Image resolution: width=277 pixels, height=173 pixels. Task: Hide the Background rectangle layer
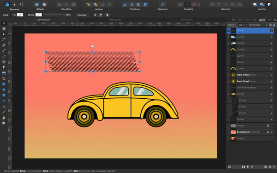click(x=271, y=132)
